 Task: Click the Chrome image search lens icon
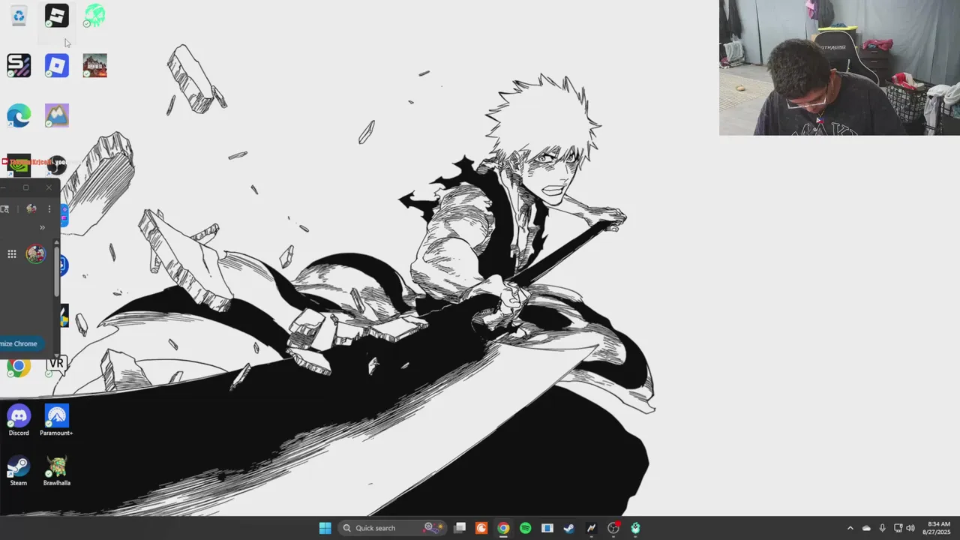(x=4, y=209)
